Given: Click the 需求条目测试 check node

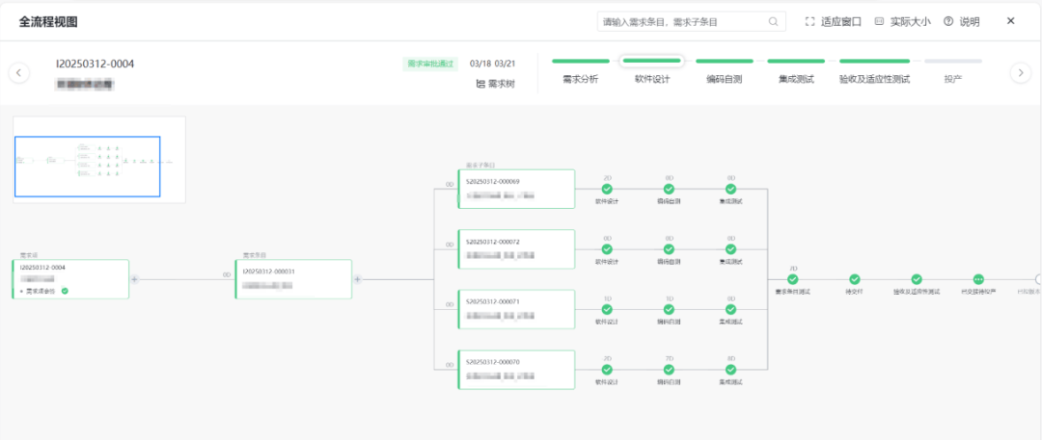Looking at the screenshot, I should pyautogui.click(x=793, y=279).
